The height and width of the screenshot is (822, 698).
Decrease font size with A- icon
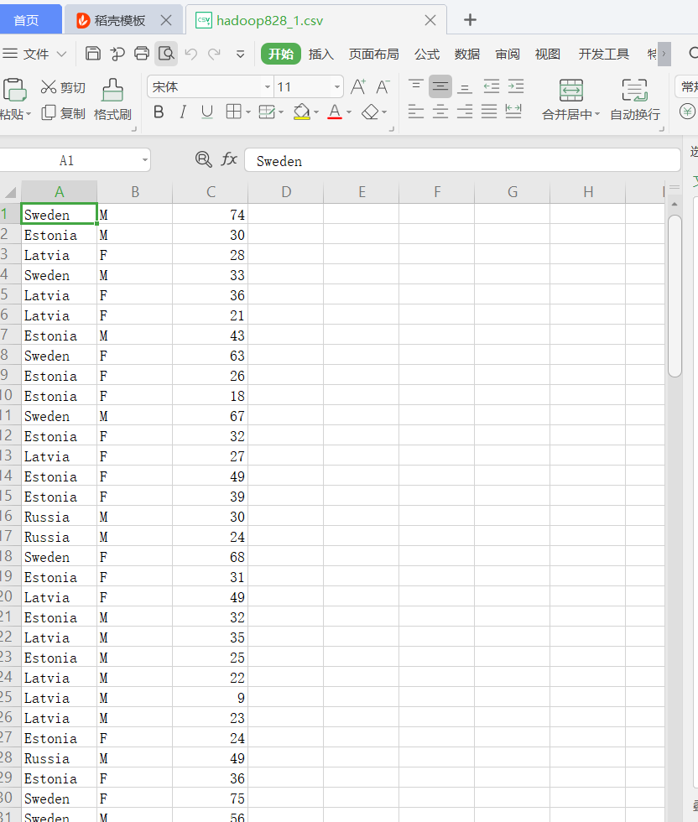pyautogui.click(x=383, y=87)
